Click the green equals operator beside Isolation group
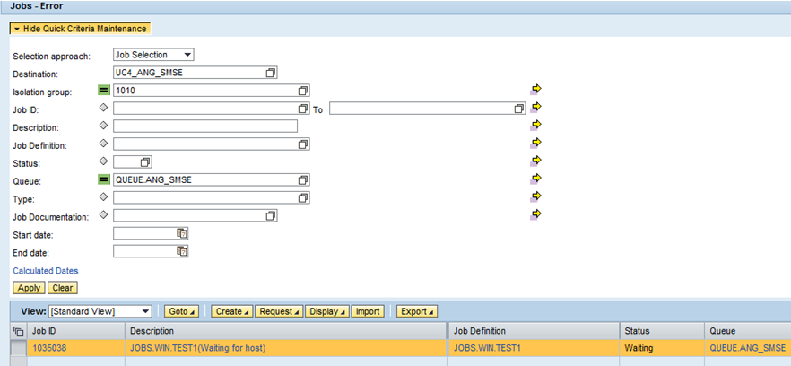This screenshot has height=366, width=791. point(104,91)
